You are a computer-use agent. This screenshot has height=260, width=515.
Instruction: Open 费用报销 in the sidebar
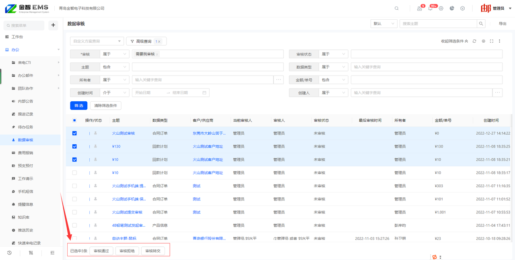coord(25,153)
